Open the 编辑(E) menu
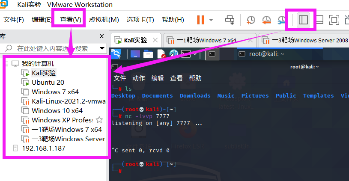 (42, 20)
